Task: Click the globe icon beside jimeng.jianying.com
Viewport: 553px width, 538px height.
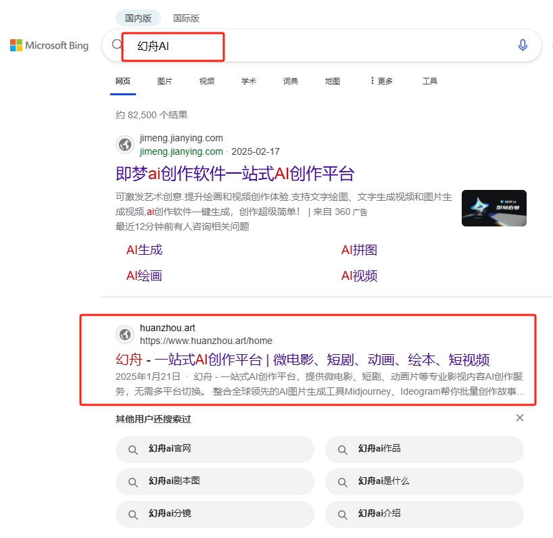Action: pyautogui.click(x=124, y=145)
